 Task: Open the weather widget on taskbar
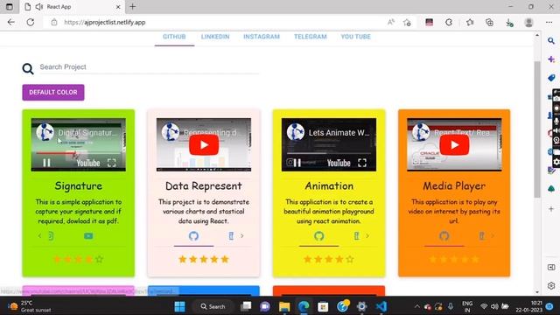30,306
